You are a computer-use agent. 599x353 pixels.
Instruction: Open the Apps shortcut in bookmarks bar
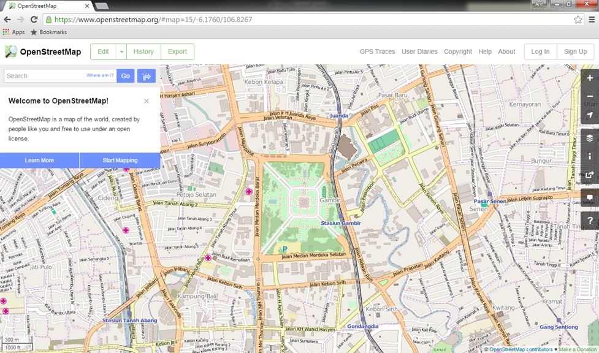tap(13, 32)
